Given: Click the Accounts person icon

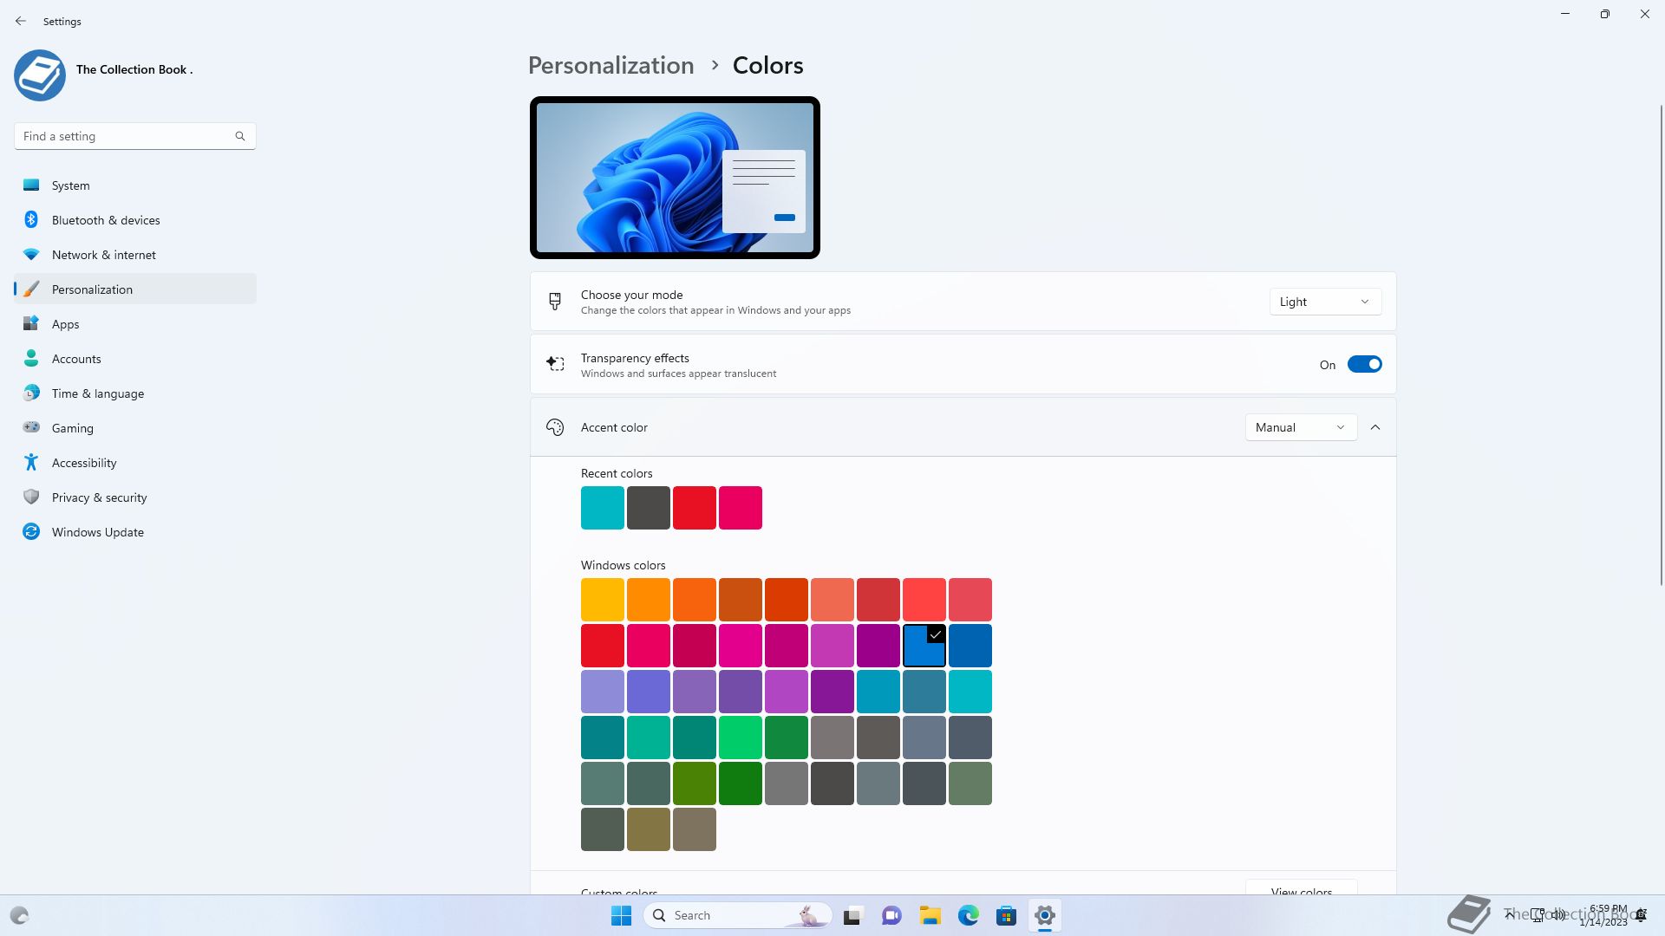Looking at the screenshot, I should (x=31, y=358).
